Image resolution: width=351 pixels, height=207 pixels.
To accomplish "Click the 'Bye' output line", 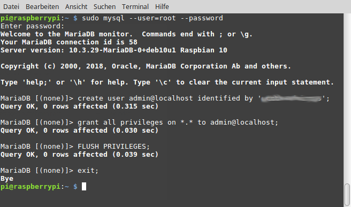I will coord(7,179).
